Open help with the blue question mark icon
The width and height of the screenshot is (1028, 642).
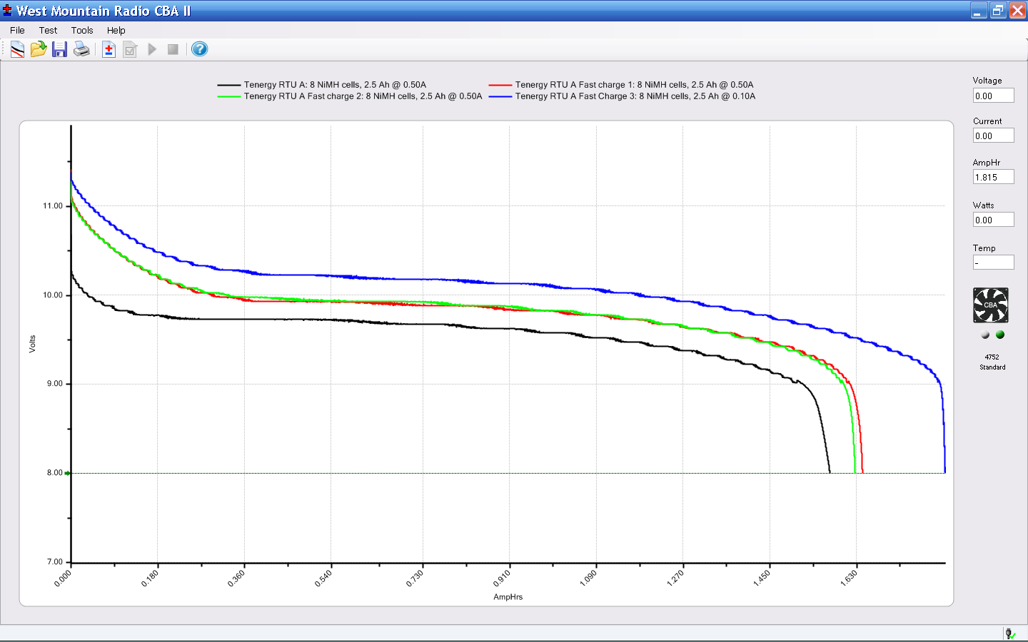[x=200, y=49]
